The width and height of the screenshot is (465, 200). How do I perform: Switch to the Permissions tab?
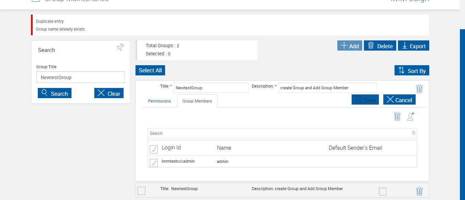pyautogui.click(x=159, y=101)
